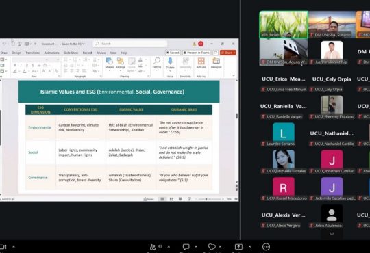Open the Zoom reactions heart icon

[212, 247]
